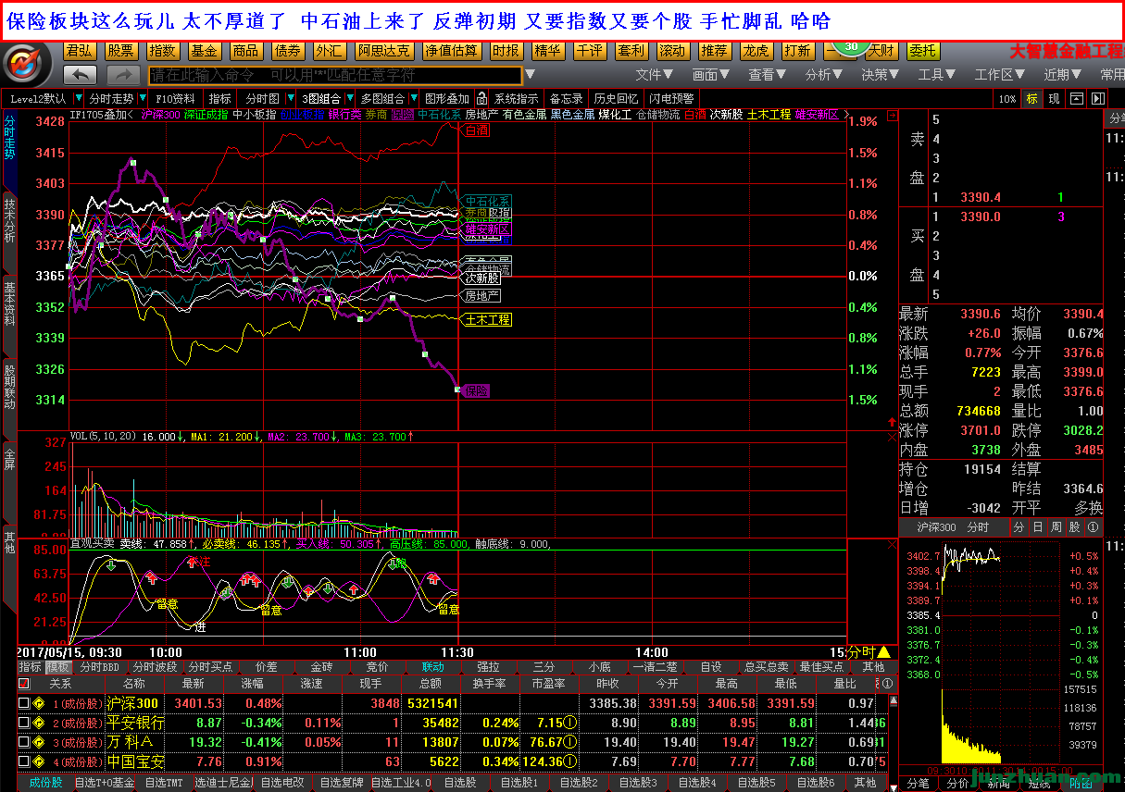Screen dimensions: 1125x792
Task: Open the 近期 dropdown menu
Action: [1063, 75]
